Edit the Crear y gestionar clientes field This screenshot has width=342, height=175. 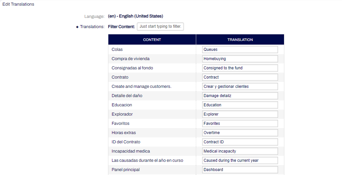click(x=240, y=87)
